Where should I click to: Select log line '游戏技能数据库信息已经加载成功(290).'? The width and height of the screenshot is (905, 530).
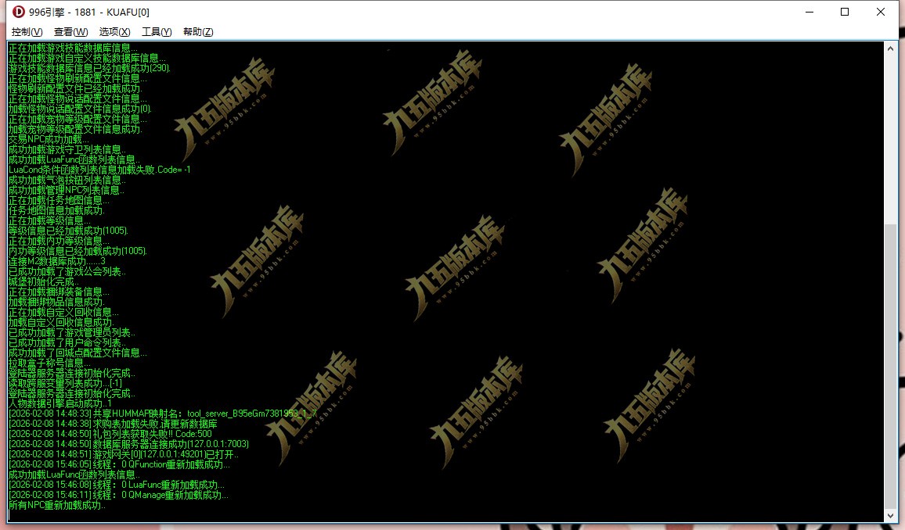[89, 68]
